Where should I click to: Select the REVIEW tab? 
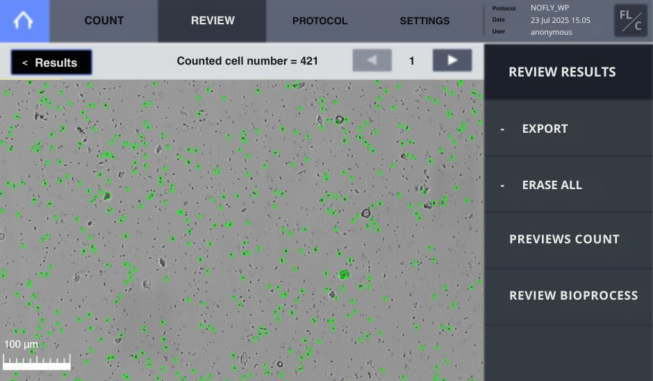(213, 21)
